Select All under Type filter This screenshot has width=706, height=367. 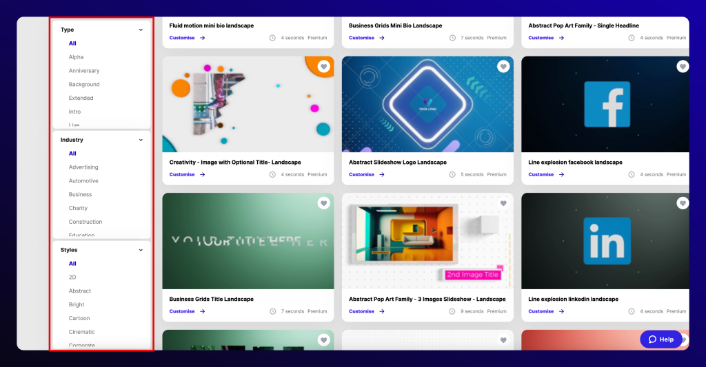coord(72,43)
